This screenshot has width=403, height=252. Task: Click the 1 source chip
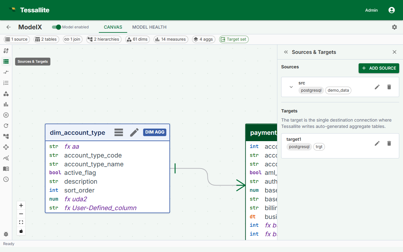point(17,39)
